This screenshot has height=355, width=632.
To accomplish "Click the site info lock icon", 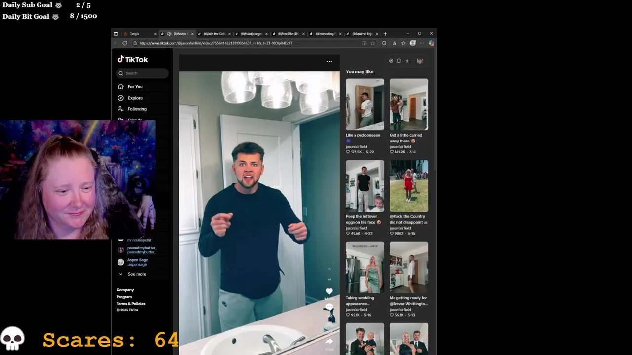I will [x=134, y=43].
